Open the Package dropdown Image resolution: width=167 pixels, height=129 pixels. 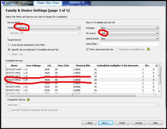pos(130,28)
